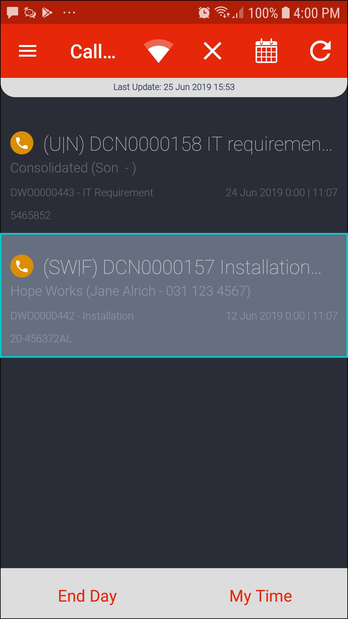Tap the Wi-Fi connectivity status icon
The height and width of the screenshot is (619, 348).
pyautogui.click(x=159, y=51)
